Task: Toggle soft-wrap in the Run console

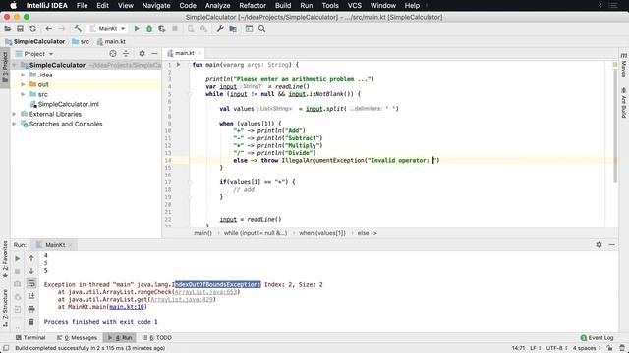Action: (31, 283)
